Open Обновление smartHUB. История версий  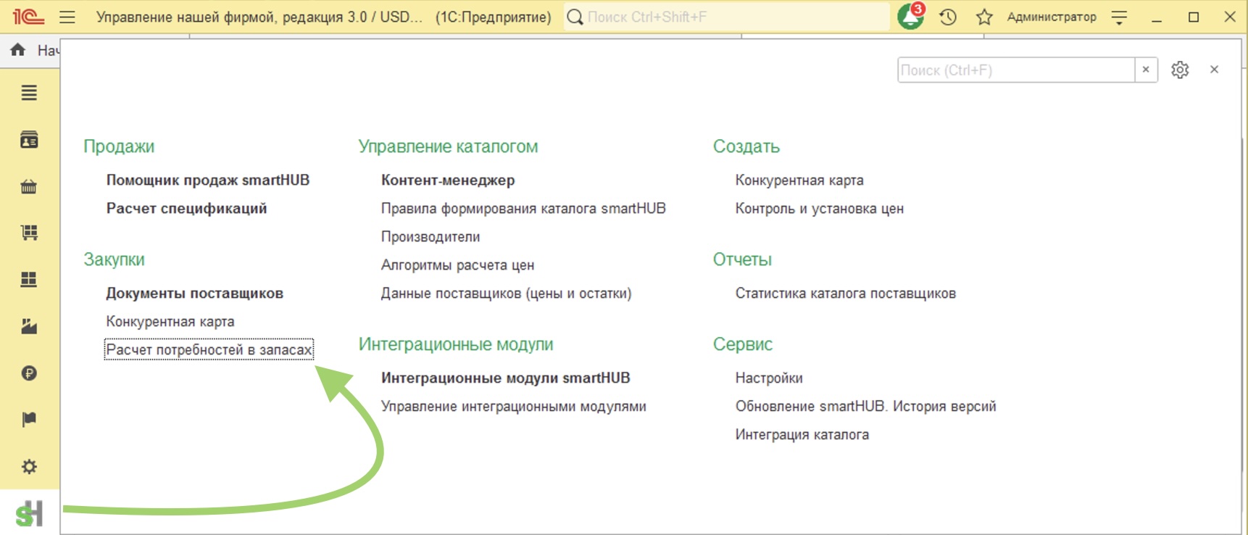click(x=865, y=406)
